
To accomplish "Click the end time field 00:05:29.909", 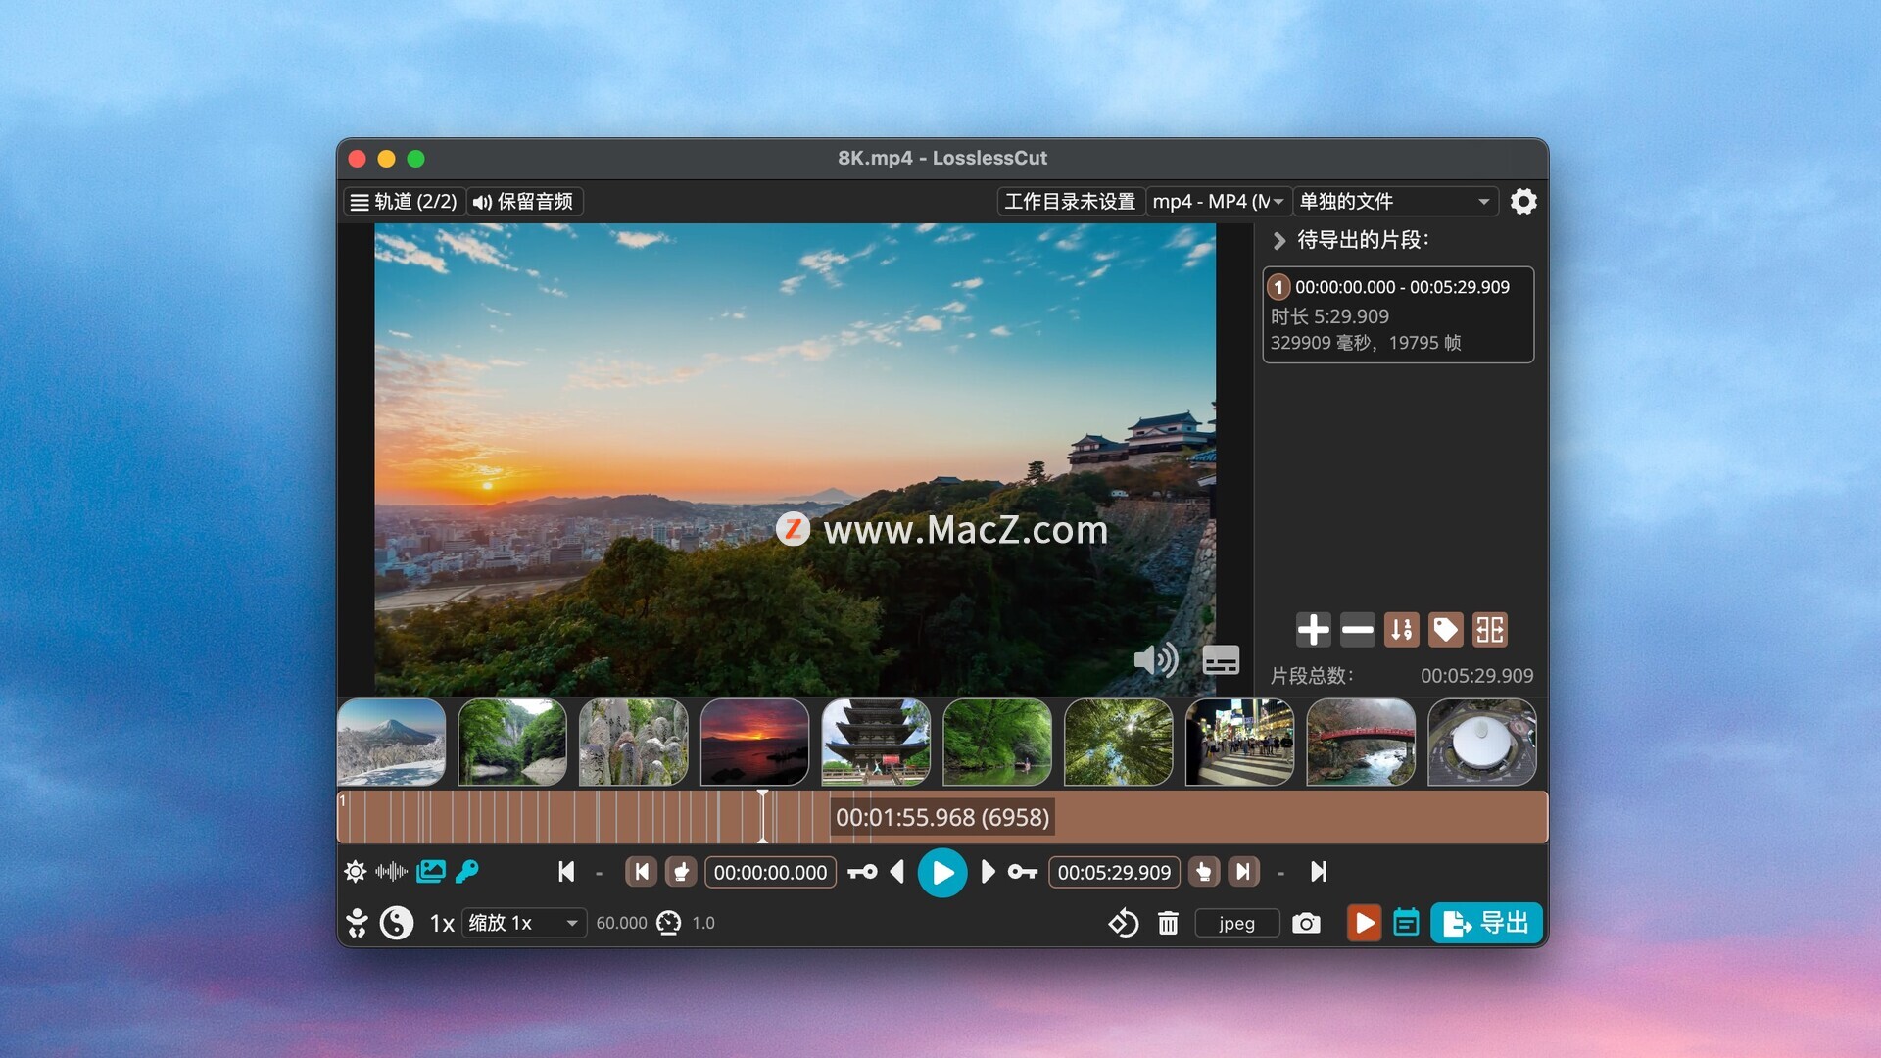I will (1114, 872).
